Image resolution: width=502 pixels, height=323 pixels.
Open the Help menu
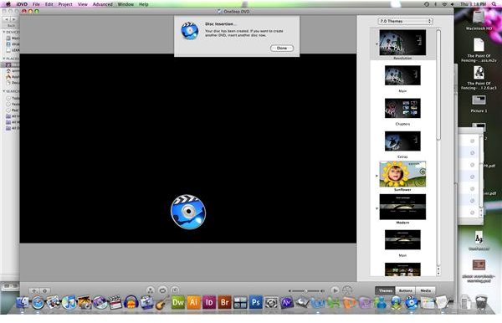coord(143,4)
